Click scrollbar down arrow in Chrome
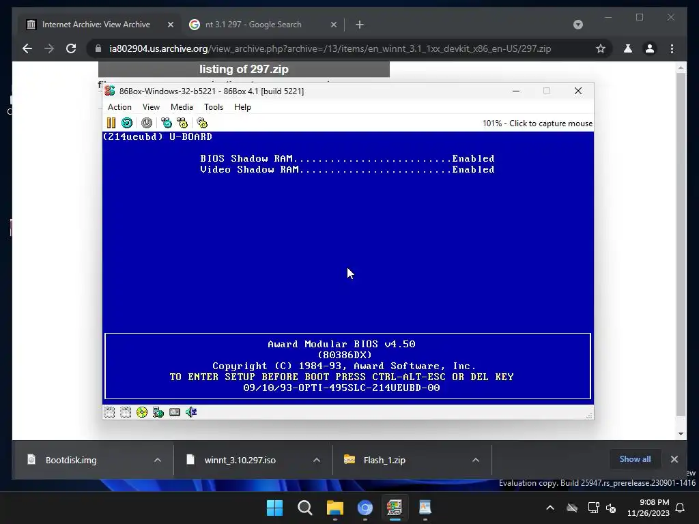The width and height of the screenshot is (699, 524). tap(681, 433)
